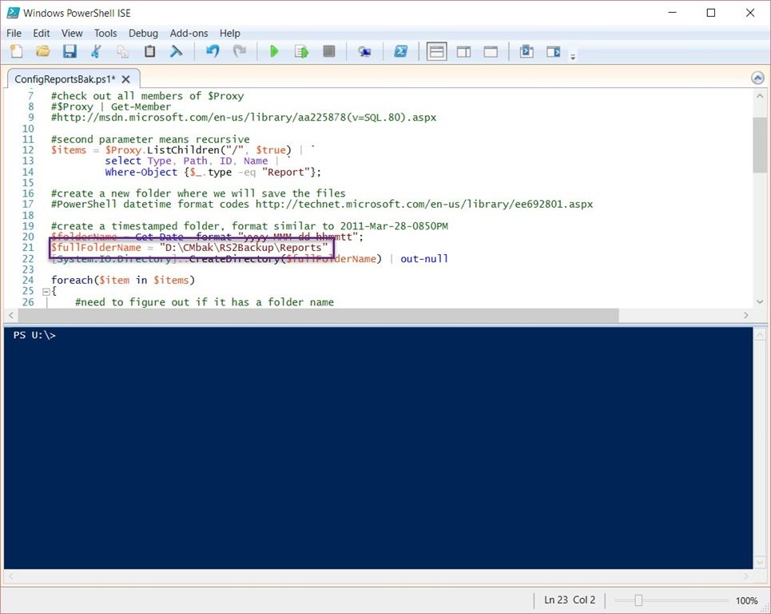Paste from clipboard using the Paste icon
Viewport: 771px width, 614px height.
click(149, 51)
